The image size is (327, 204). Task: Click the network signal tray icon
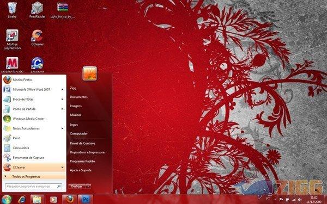point(294,200)
